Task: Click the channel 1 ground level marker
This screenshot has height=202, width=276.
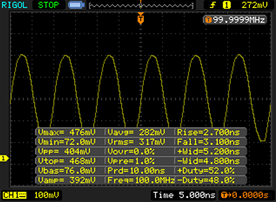Action: coord(4,159)
